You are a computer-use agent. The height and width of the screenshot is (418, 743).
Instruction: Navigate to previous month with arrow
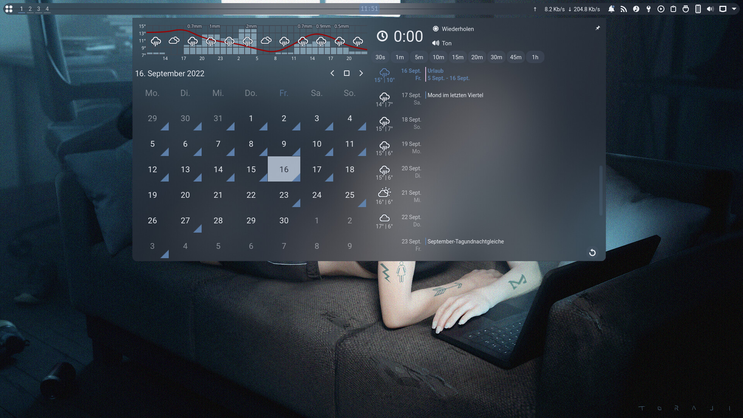click(x=332, y=73)
